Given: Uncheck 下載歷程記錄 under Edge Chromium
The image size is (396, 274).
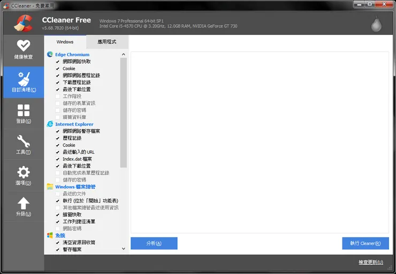Looking at the screenshot, I should (58, 82).
